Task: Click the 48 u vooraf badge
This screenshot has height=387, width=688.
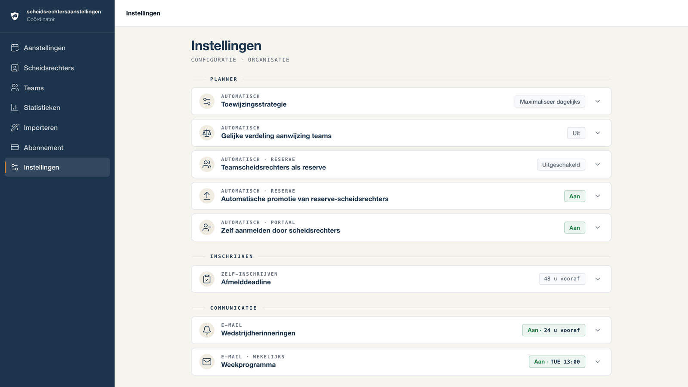Action: tap(562, 279)
